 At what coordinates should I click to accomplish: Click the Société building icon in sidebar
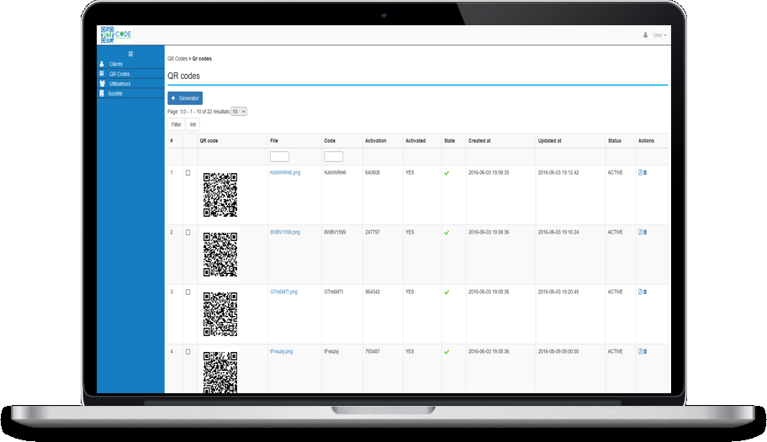click(102, 93)
